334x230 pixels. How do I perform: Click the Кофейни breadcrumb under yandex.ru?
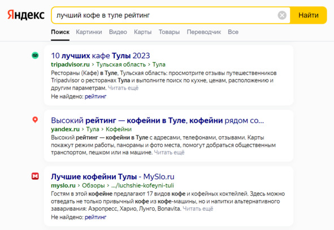click(x=119, y=129)
